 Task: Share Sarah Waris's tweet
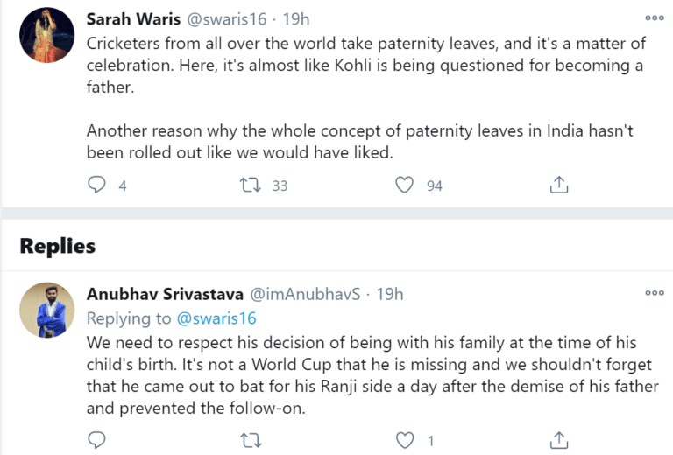[559, 185]
